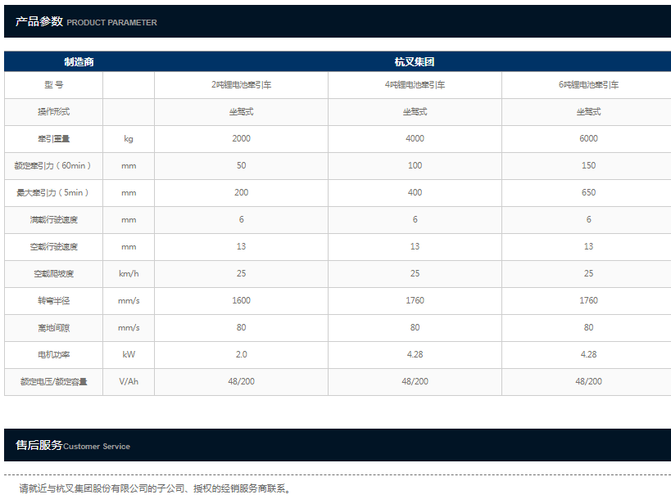Select the 最大牵引力（5min）row label

click(x=53, y=192)
